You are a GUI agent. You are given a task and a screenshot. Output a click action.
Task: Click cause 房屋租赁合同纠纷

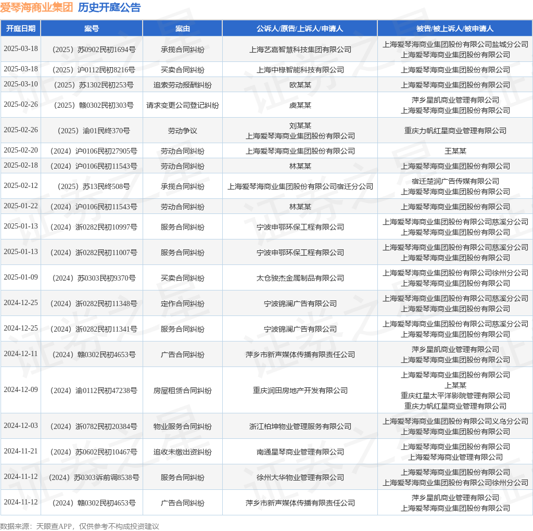pos(183,390)
